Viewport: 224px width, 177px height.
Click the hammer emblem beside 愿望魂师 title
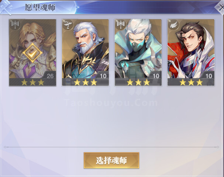(6, 7)
